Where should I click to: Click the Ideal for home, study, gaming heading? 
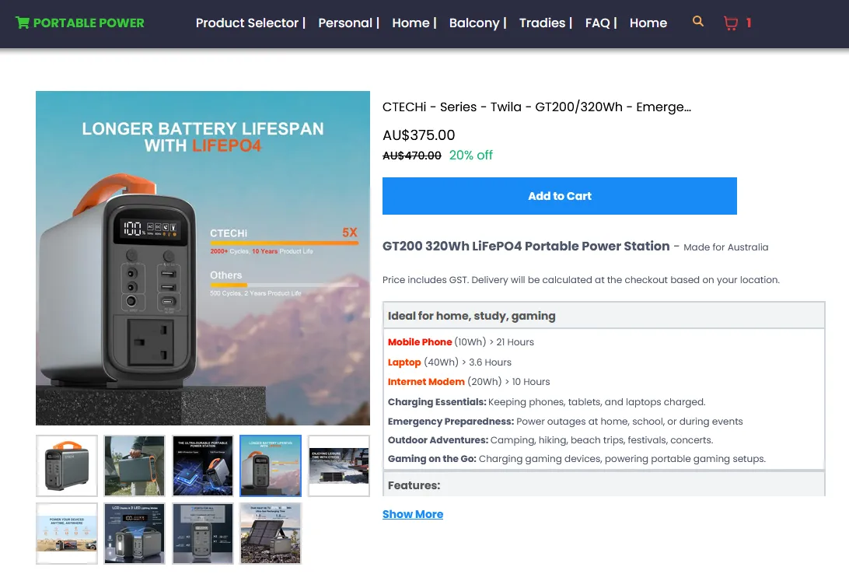(x=472, y=316)
